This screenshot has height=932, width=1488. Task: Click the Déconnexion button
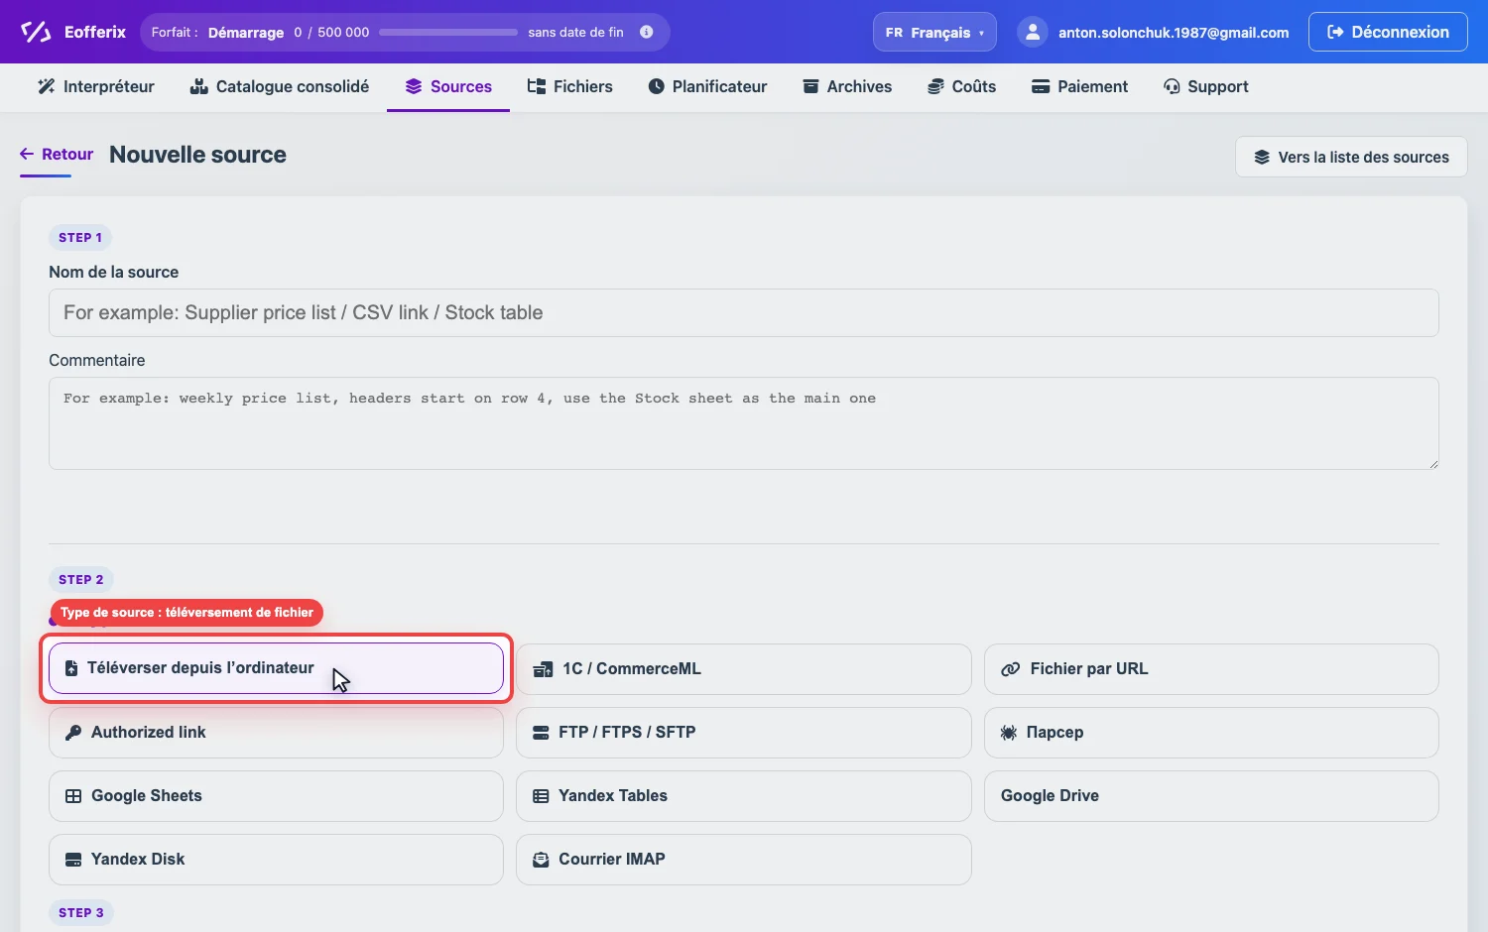pyautogui.click(x=1388, y=32)
